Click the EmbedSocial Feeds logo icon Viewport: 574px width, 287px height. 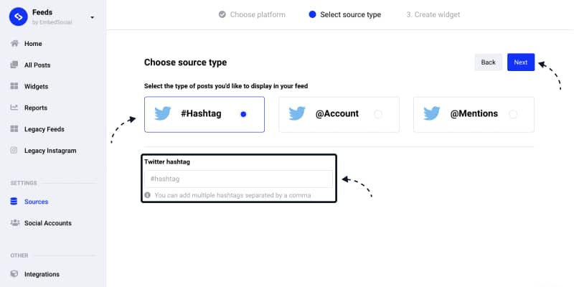[19, 17]
